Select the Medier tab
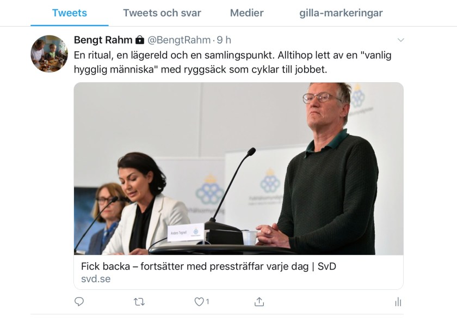457x322 pixels. pos(246,13)
